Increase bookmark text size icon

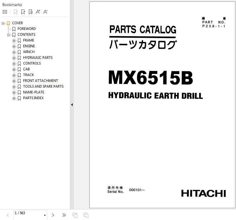38,12
